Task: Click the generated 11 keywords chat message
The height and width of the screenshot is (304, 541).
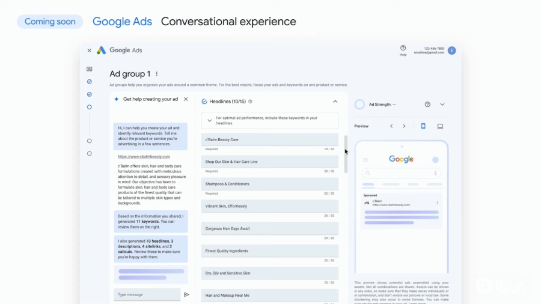Action: [151, 222]
